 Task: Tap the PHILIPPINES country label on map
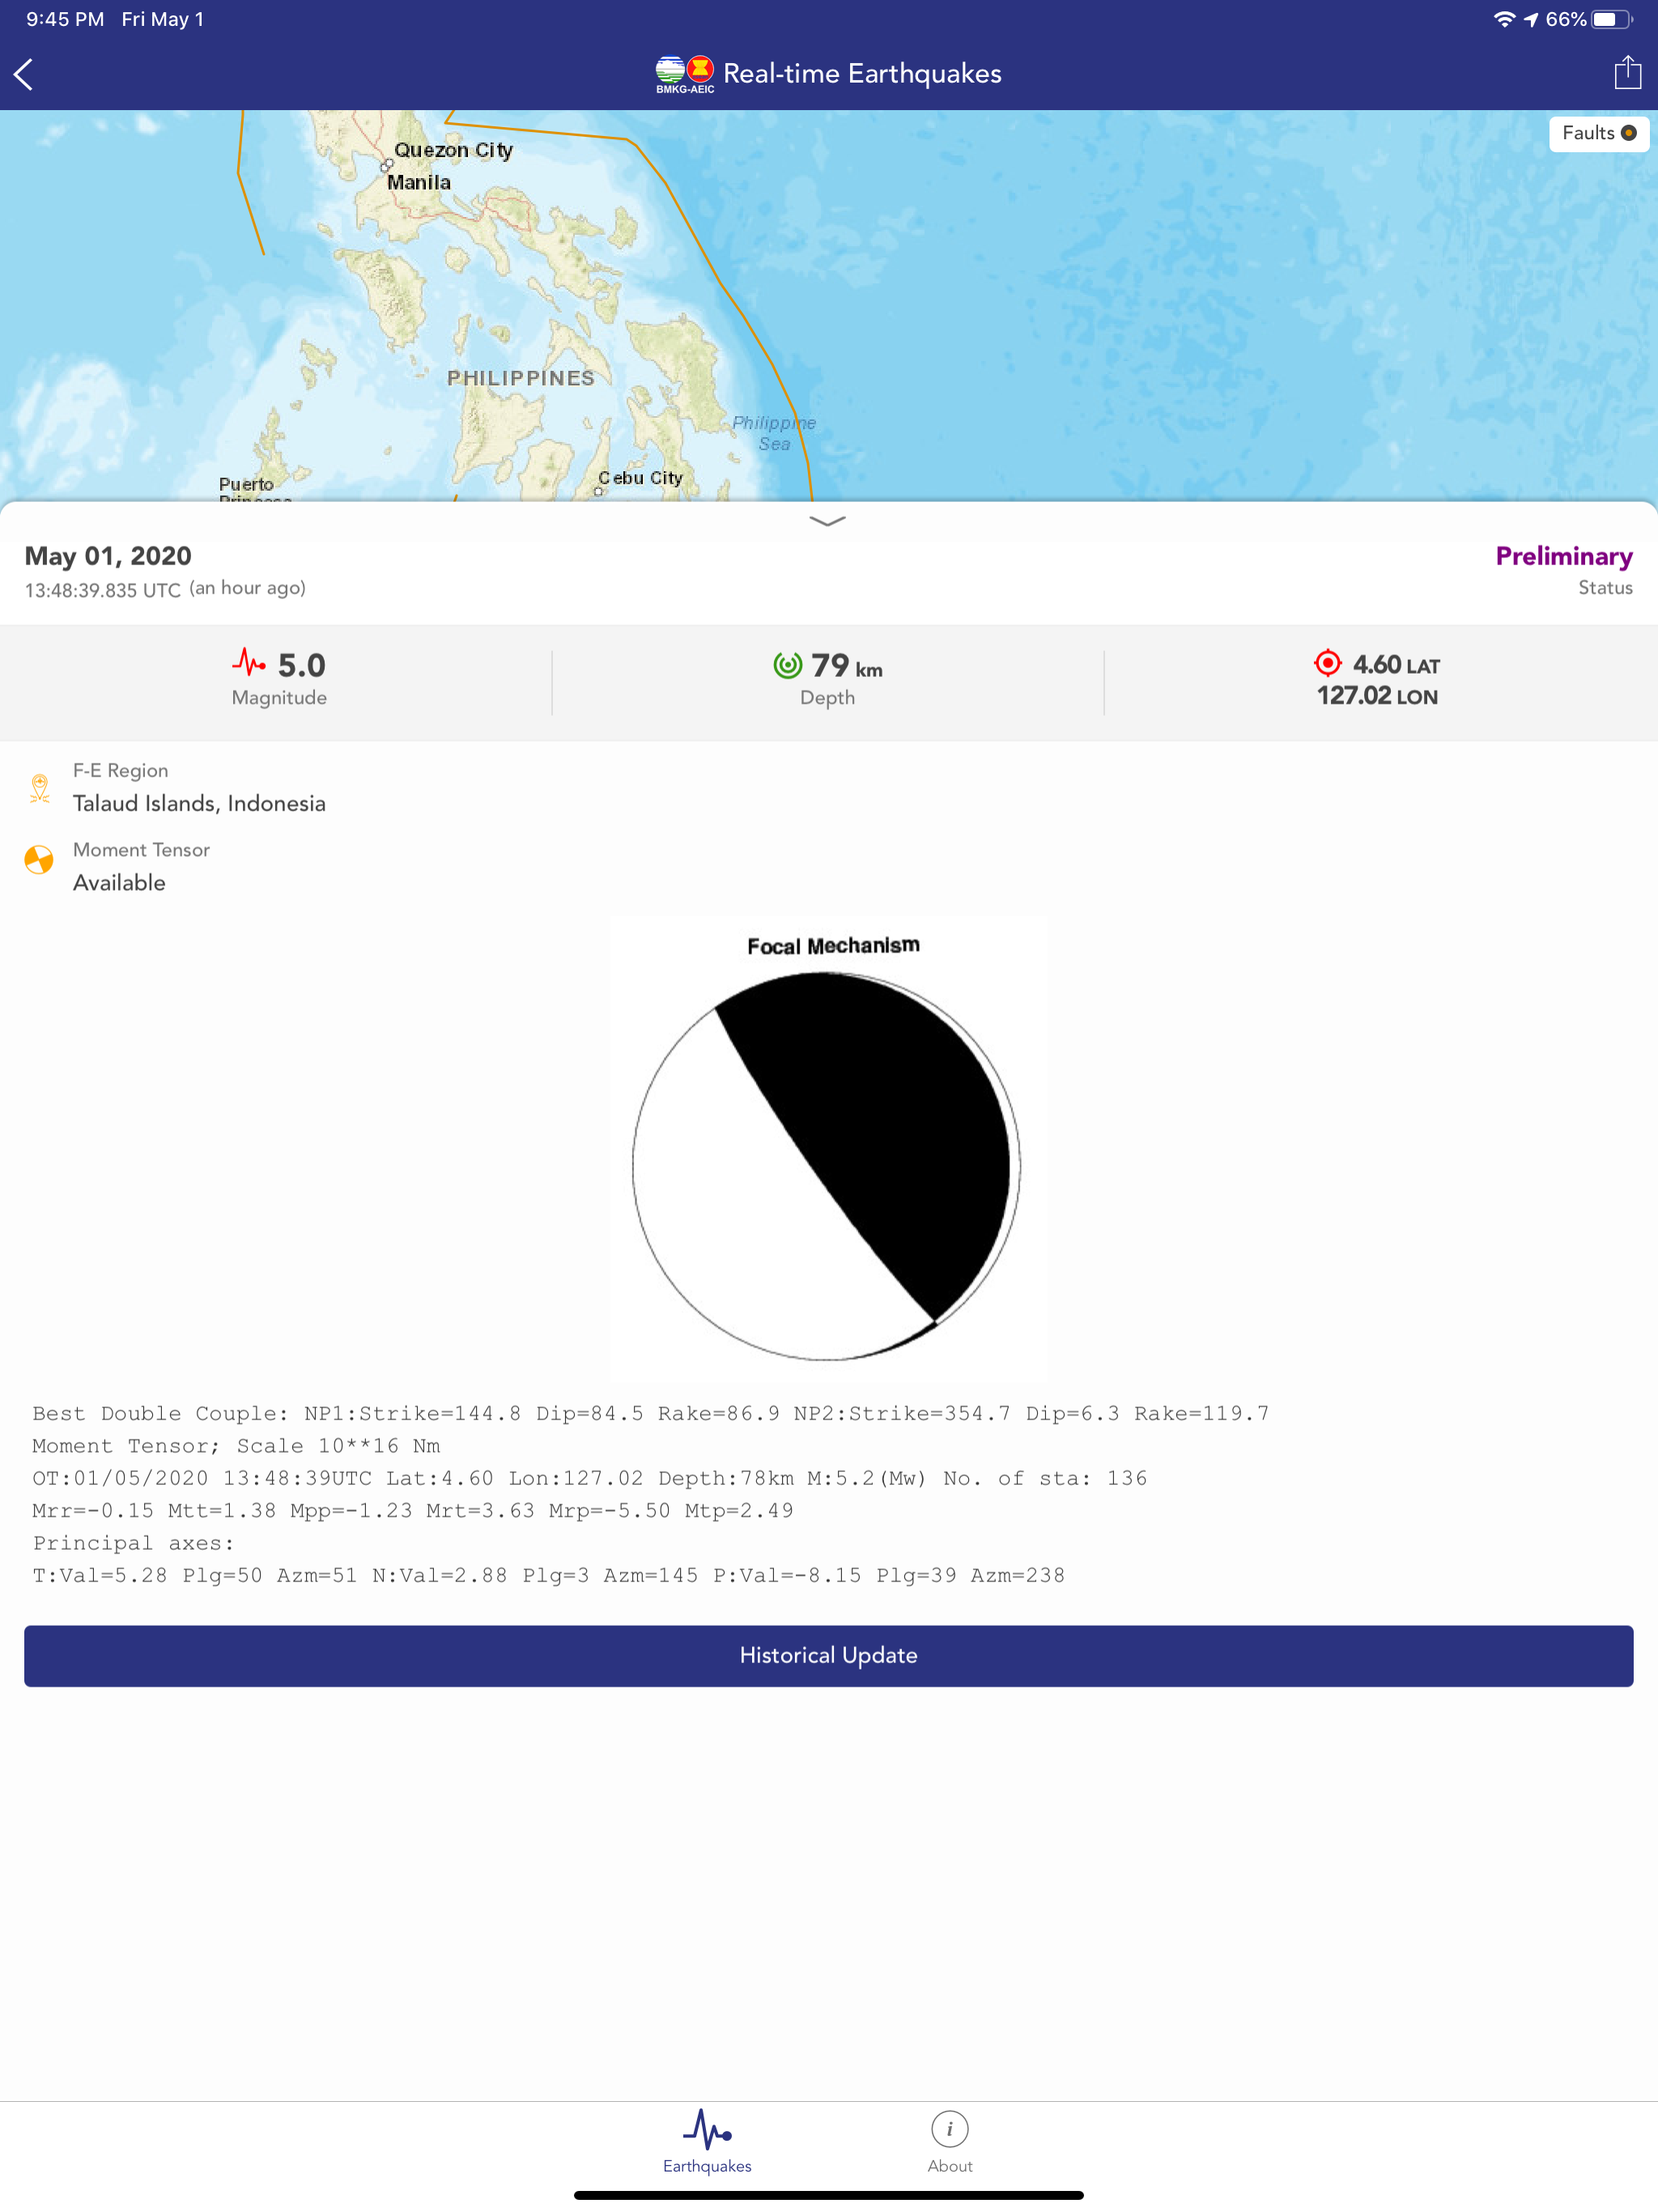[x=521, y=378]
